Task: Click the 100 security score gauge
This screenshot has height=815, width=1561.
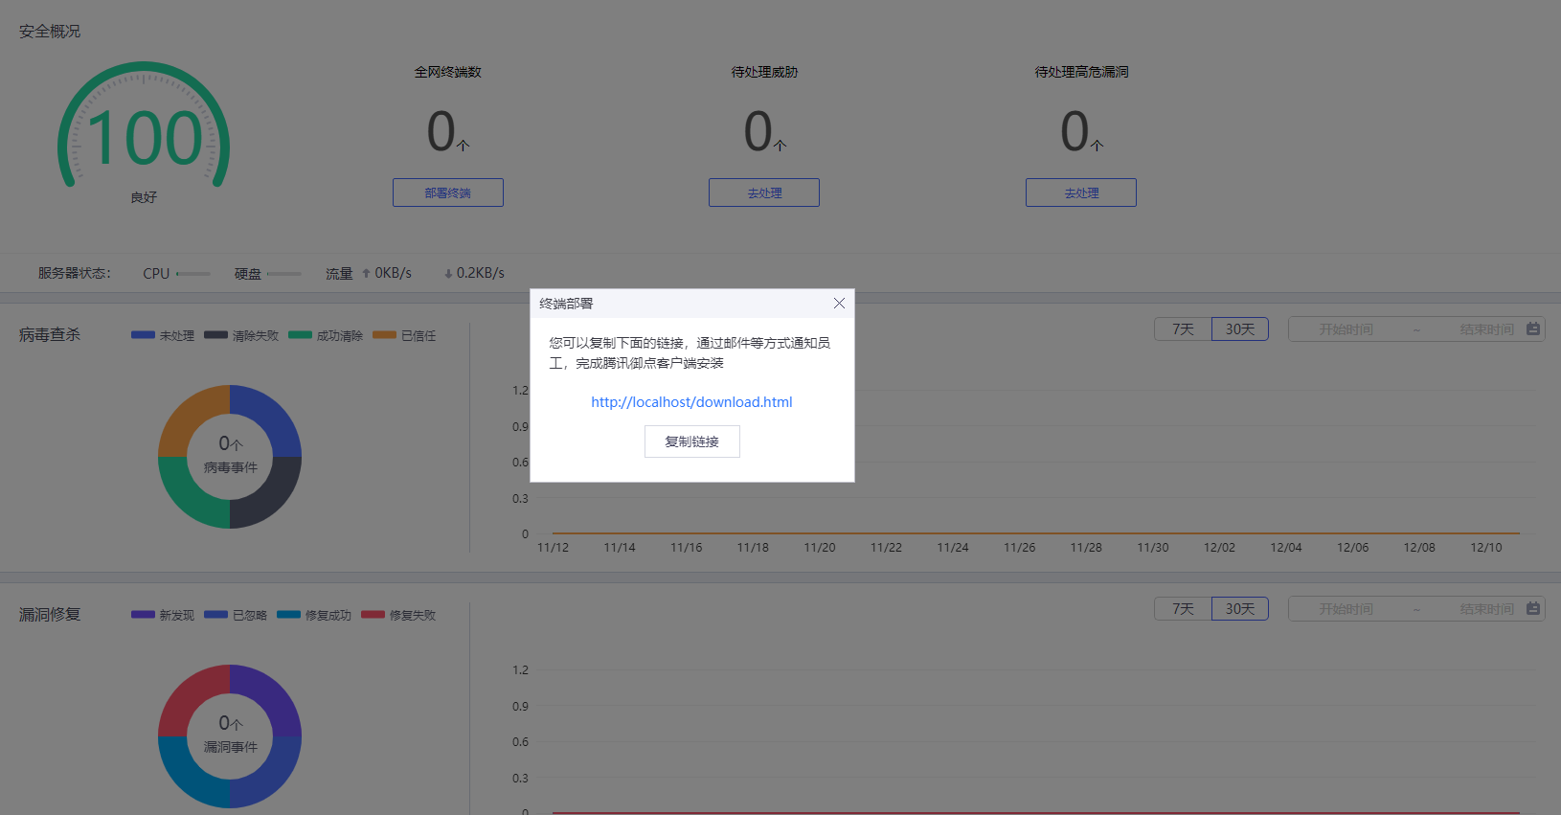Action: [144, 126]
